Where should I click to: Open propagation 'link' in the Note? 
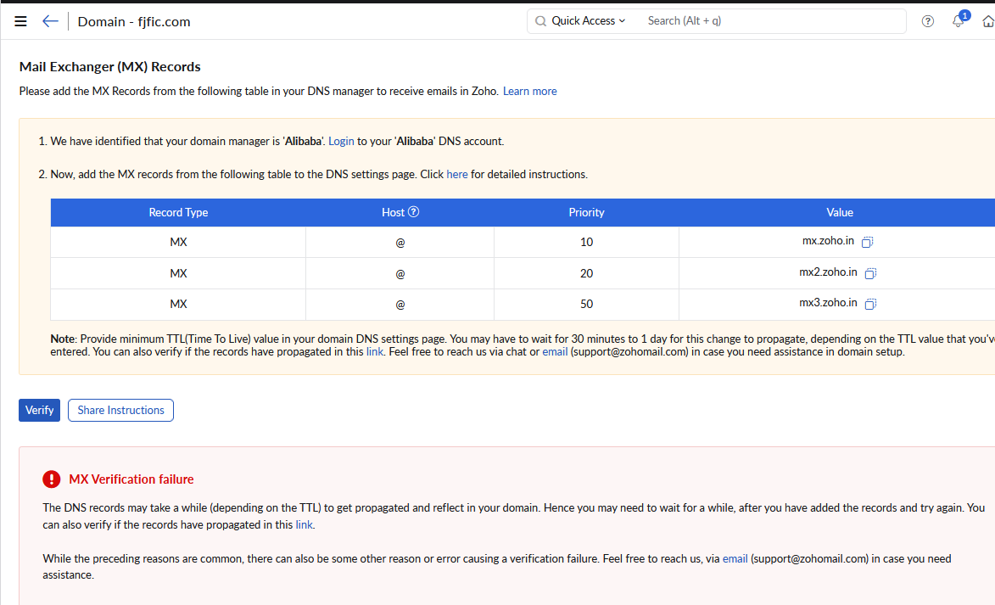pyautogui.click(x=374, y=351)
